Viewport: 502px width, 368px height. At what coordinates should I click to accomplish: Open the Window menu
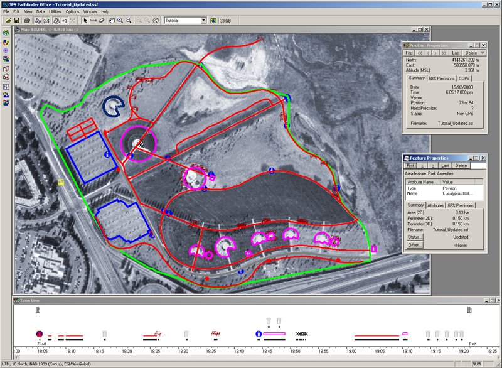[x=90, y=11]
